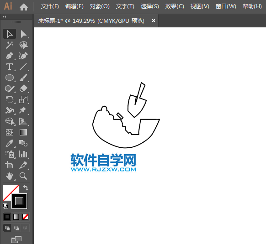Select the Eraser tool
The height and width of the screenshot is (244, 266).
pos(23,88)
